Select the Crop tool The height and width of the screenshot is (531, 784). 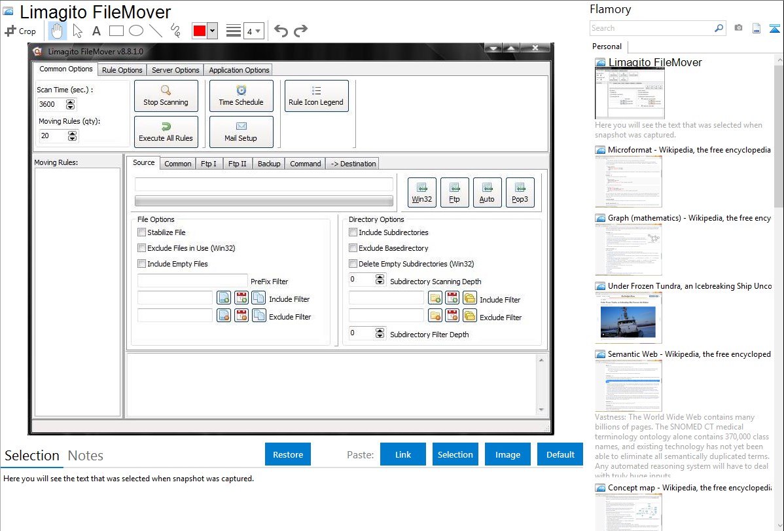pos(20,31)
